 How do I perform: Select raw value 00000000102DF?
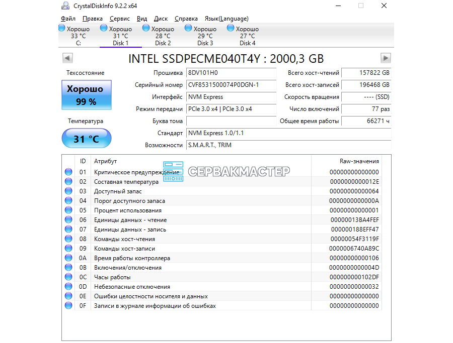(354, 277)
